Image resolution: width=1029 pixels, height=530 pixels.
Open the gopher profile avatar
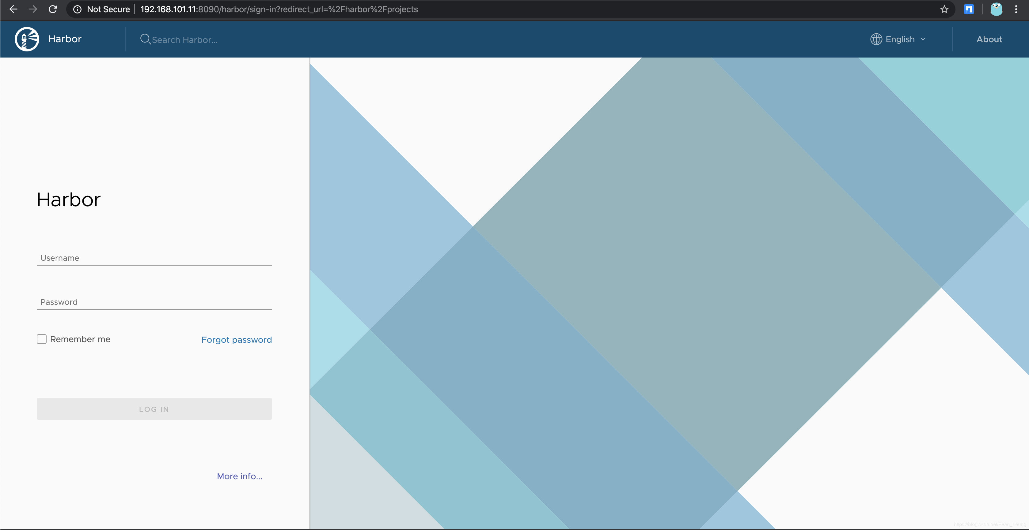pyautogui.click(x=996, y=9)
